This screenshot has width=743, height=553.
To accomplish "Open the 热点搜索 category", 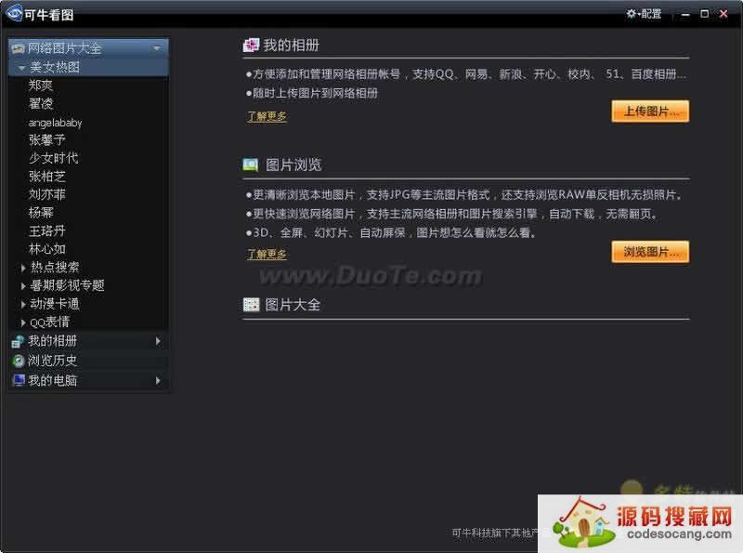I will [x=55, y=268].
